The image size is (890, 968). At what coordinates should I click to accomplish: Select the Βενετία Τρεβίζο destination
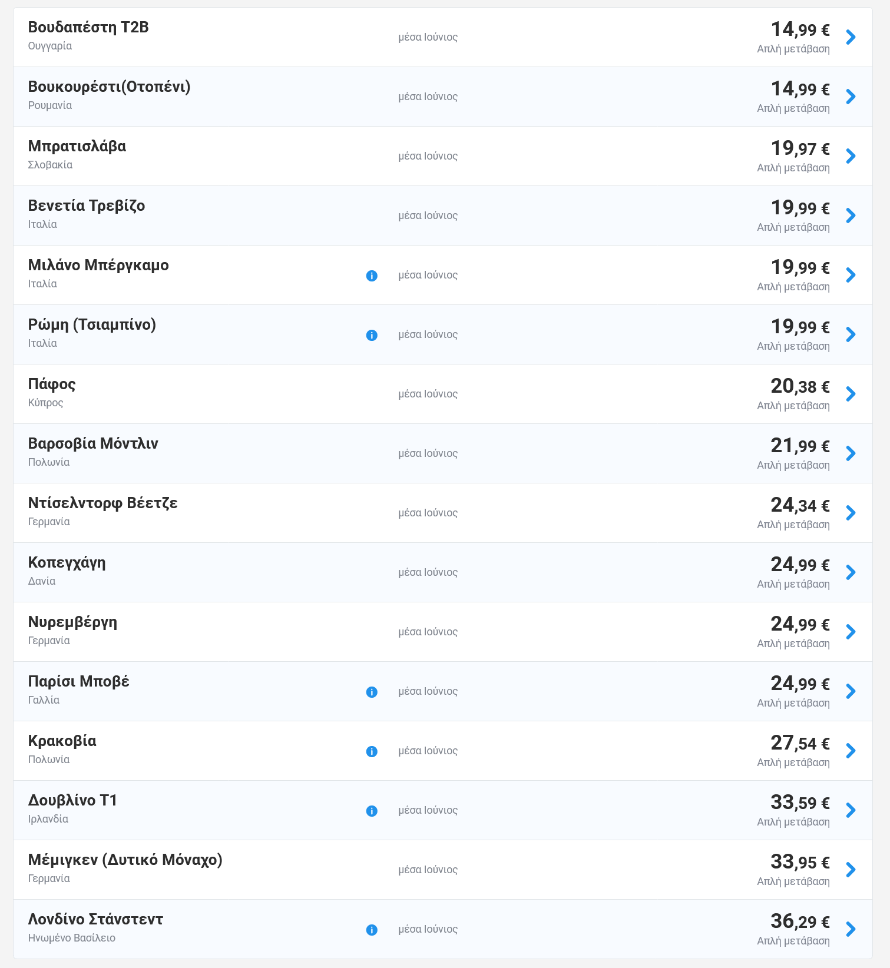pyautogui.click(x=443, y=216)
